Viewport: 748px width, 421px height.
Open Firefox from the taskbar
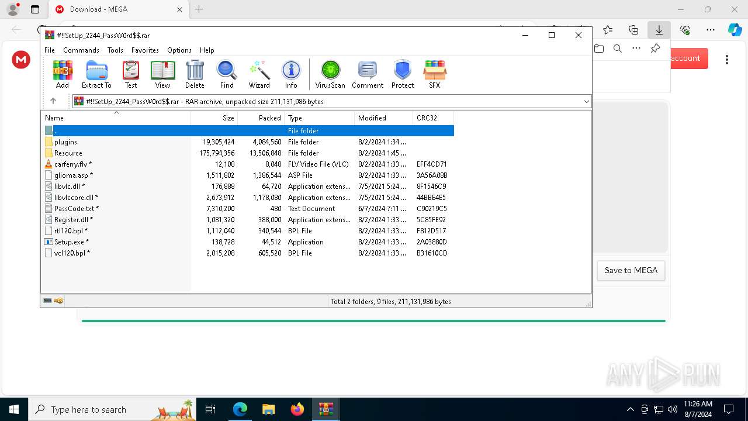coord(297,409)
